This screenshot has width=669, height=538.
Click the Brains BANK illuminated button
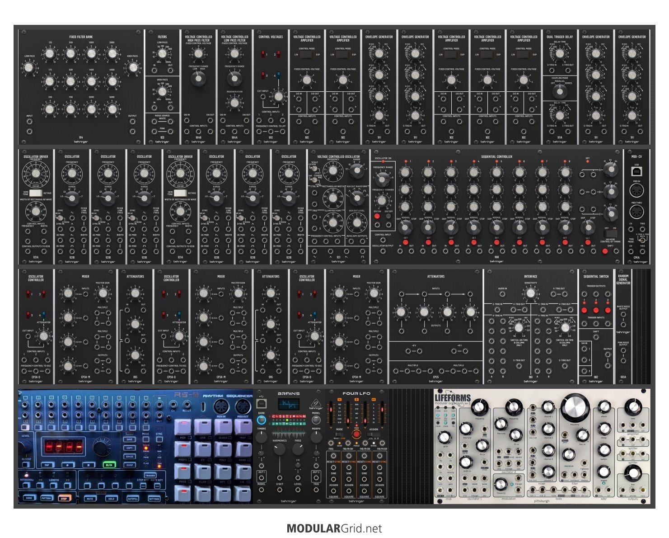pos(261,420)
